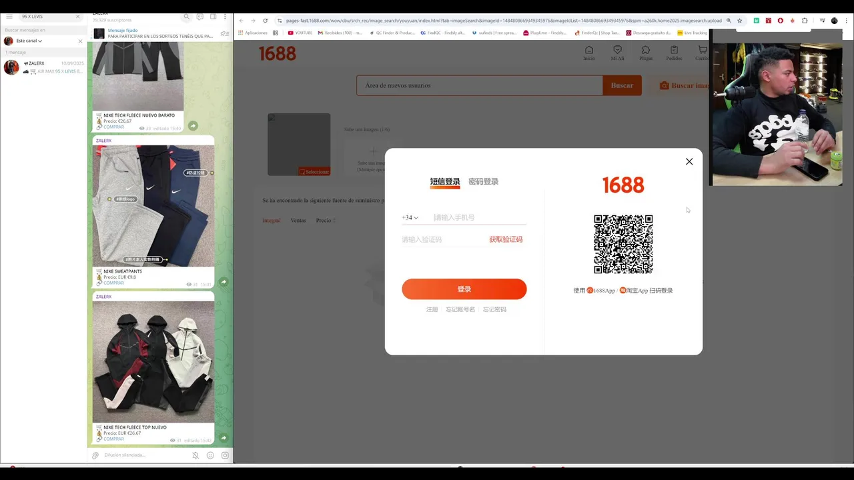
Task: Click the Inicio home icon on 1688
Action: (x=589, y=53)
